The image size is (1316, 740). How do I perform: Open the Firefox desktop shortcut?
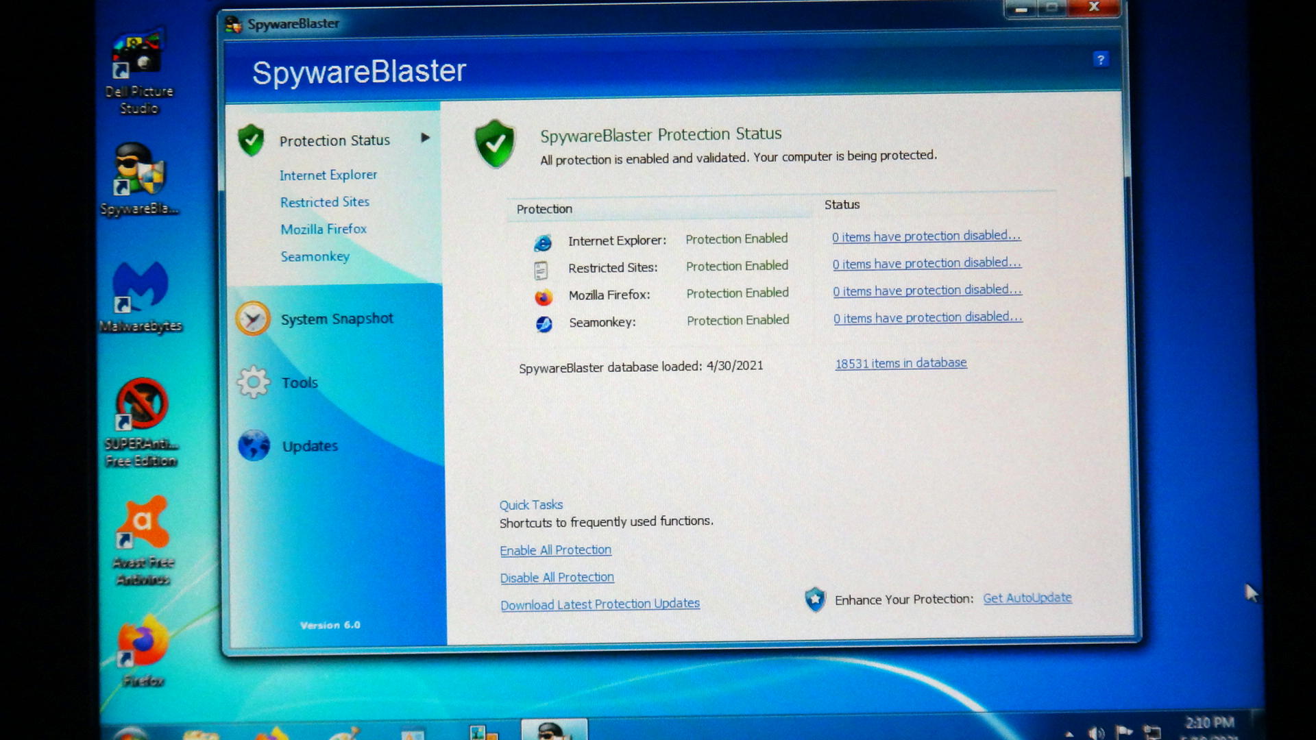tap(143, 651)
